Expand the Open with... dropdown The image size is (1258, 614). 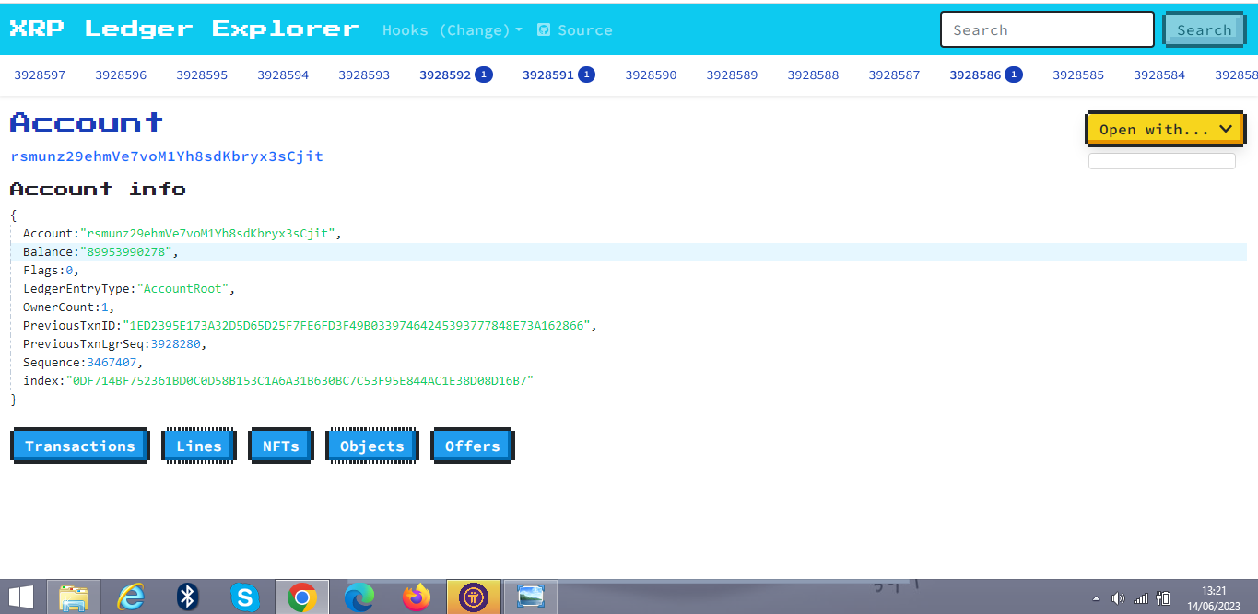tap(1165, 129)
